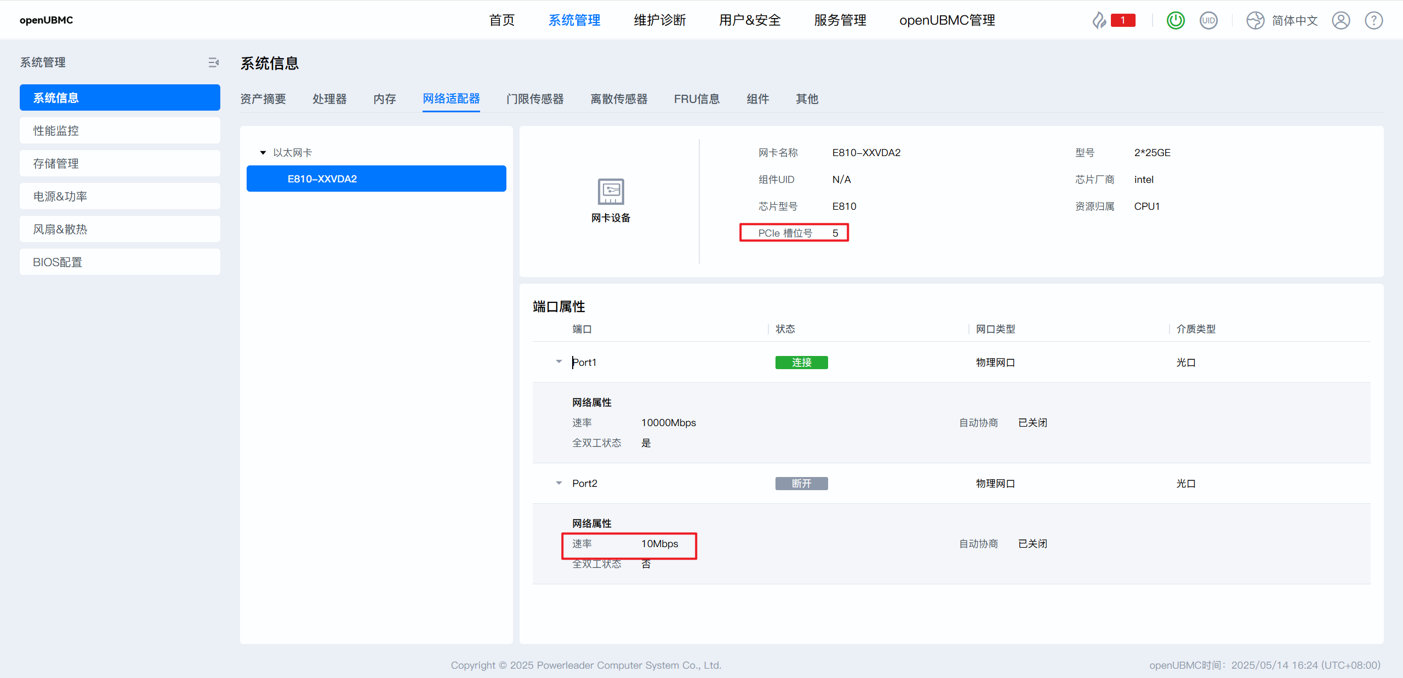Click the network card device icon
Image resolution: width=1403 pixels, height=678 pixels.
611,191
